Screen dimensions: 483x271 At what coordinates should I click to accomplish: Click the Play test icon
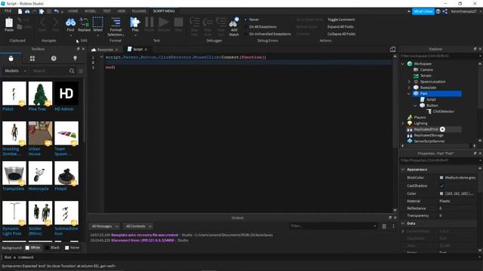tap(135, 22)
